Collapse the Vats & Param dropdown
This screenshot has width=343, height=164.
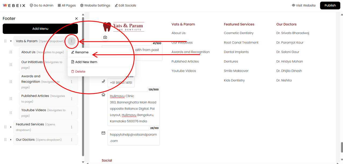coord(11,41)
